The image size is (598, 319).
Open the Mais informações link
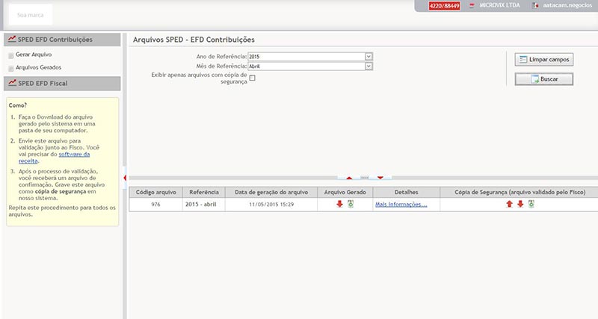(x=401, y=204)
